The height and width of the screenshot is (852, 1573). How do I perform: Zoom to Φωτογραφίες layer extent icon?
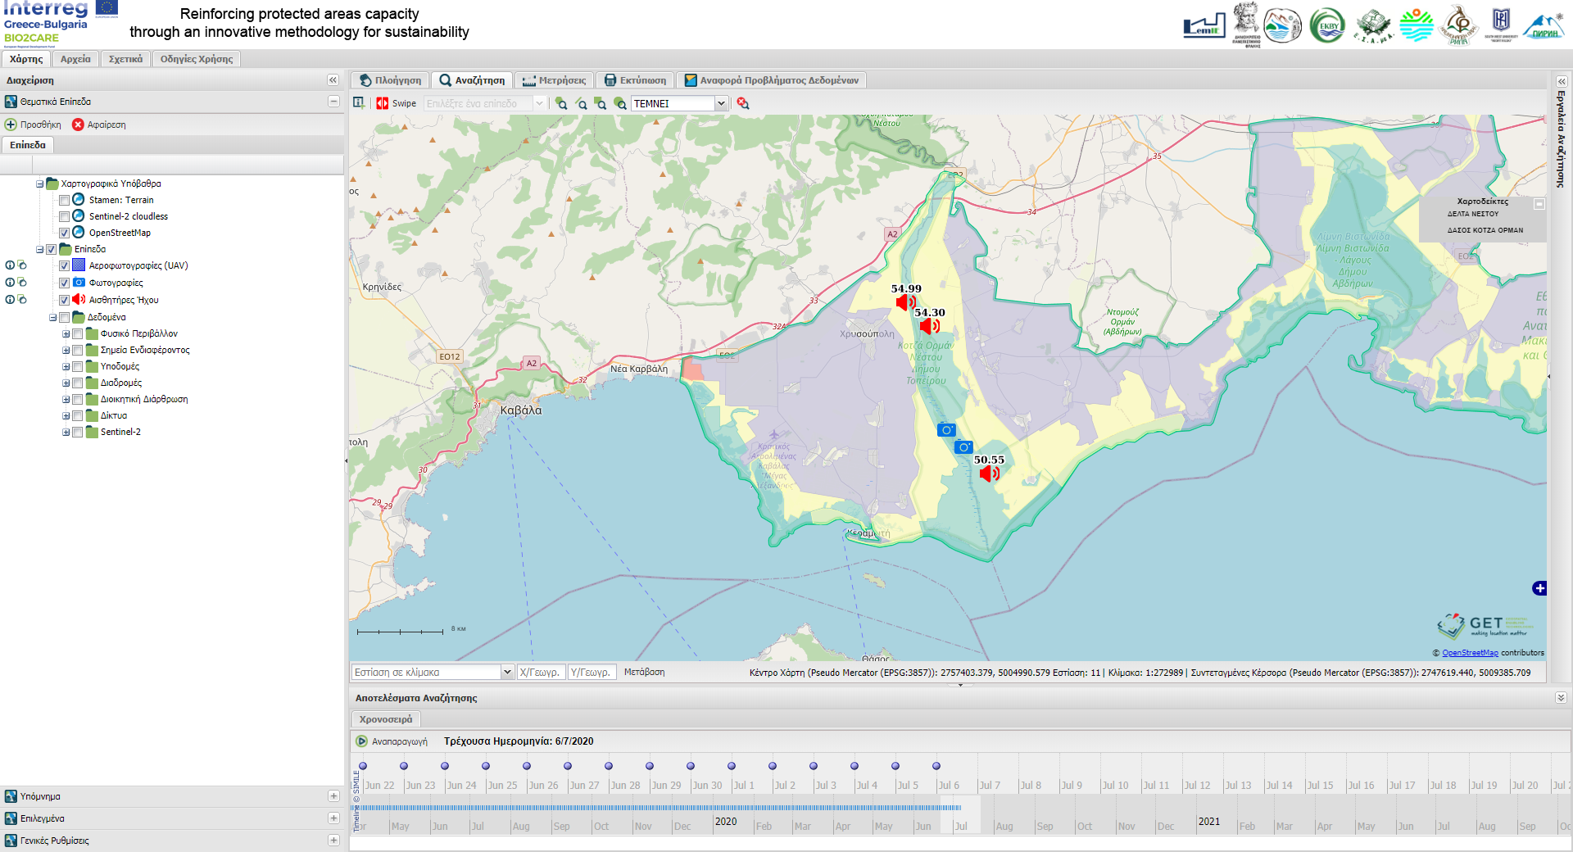pyautogui.click(x=22, y=283)
